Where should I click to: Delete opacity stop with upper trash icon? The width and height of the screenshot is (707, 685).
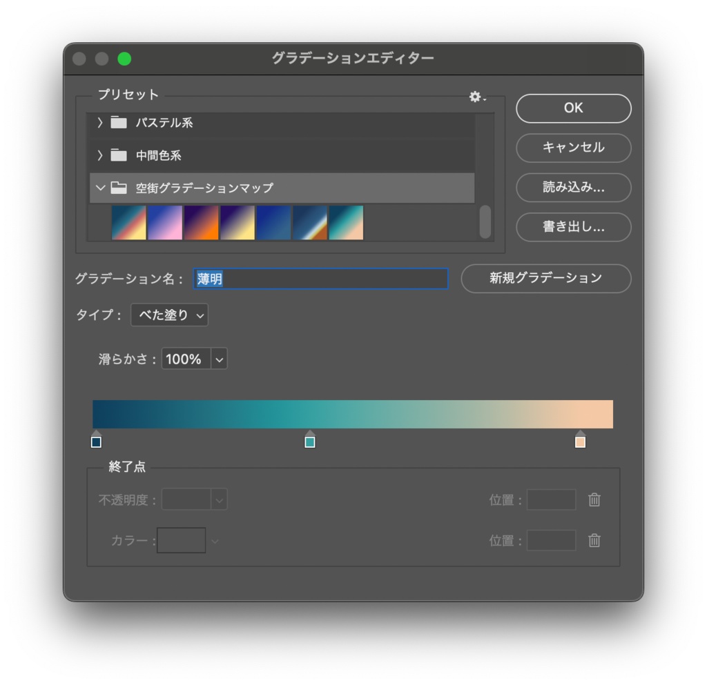pos(594,499)
